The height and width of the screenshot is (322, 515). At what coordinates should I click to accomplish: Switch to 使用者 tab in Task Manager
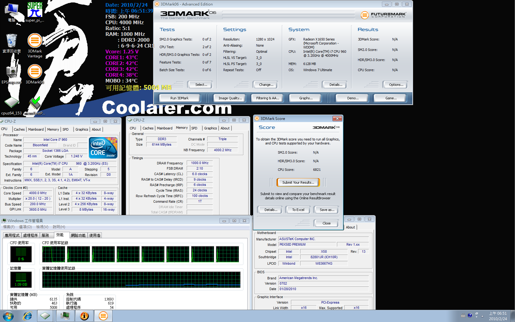95,235
